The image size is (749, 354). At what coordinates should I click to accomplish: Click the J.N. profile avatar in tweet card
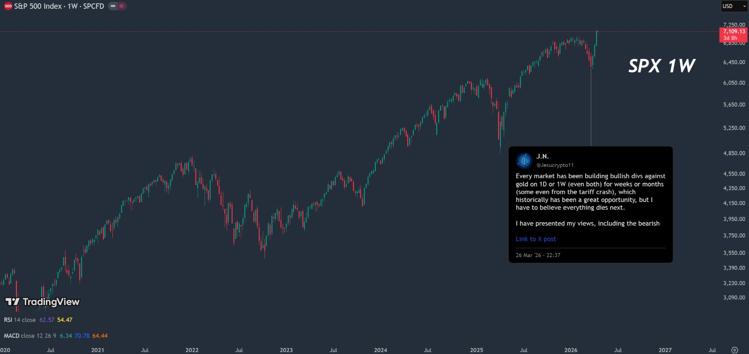(524, 160)
